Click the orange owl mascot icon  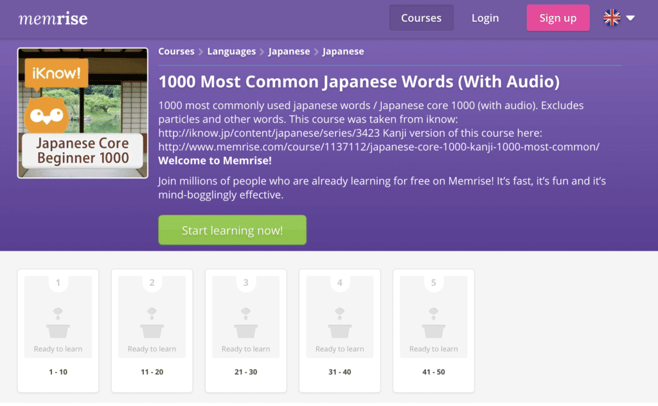coord(46,115)
